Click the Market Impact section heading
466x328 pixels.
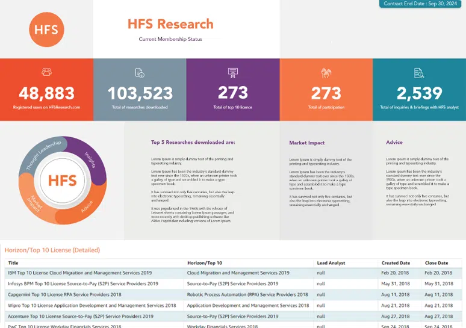pos(306,143)
